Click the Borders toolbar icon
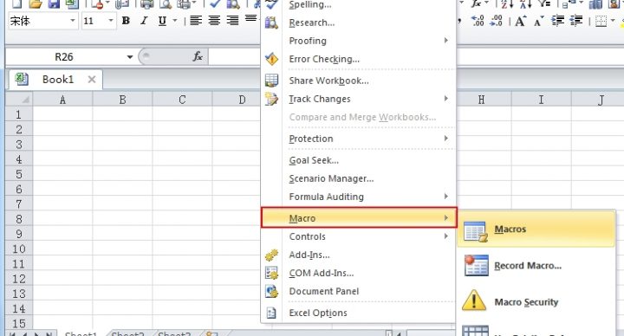 click(601, 21)
